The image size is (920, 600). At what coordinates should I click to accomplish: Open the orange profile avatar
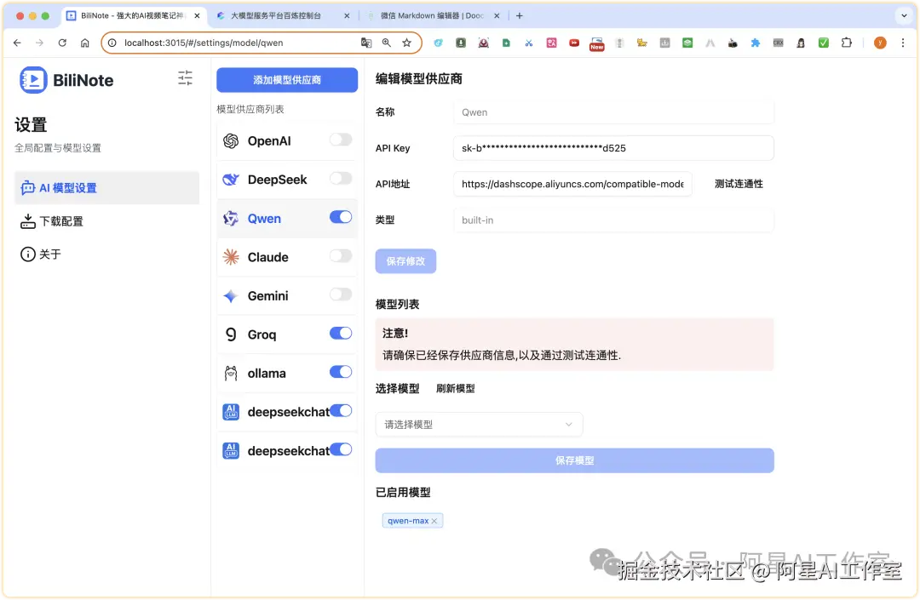pos(879,43)
